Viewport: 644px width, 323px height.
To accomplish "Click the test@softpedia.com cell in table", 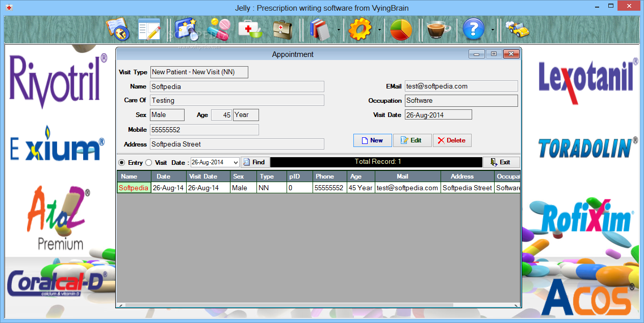I will (x=407, y=188).
